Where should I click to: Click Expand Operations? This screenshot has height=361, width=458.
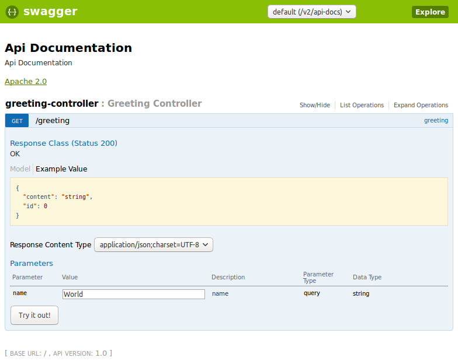[x=421, y=106]
